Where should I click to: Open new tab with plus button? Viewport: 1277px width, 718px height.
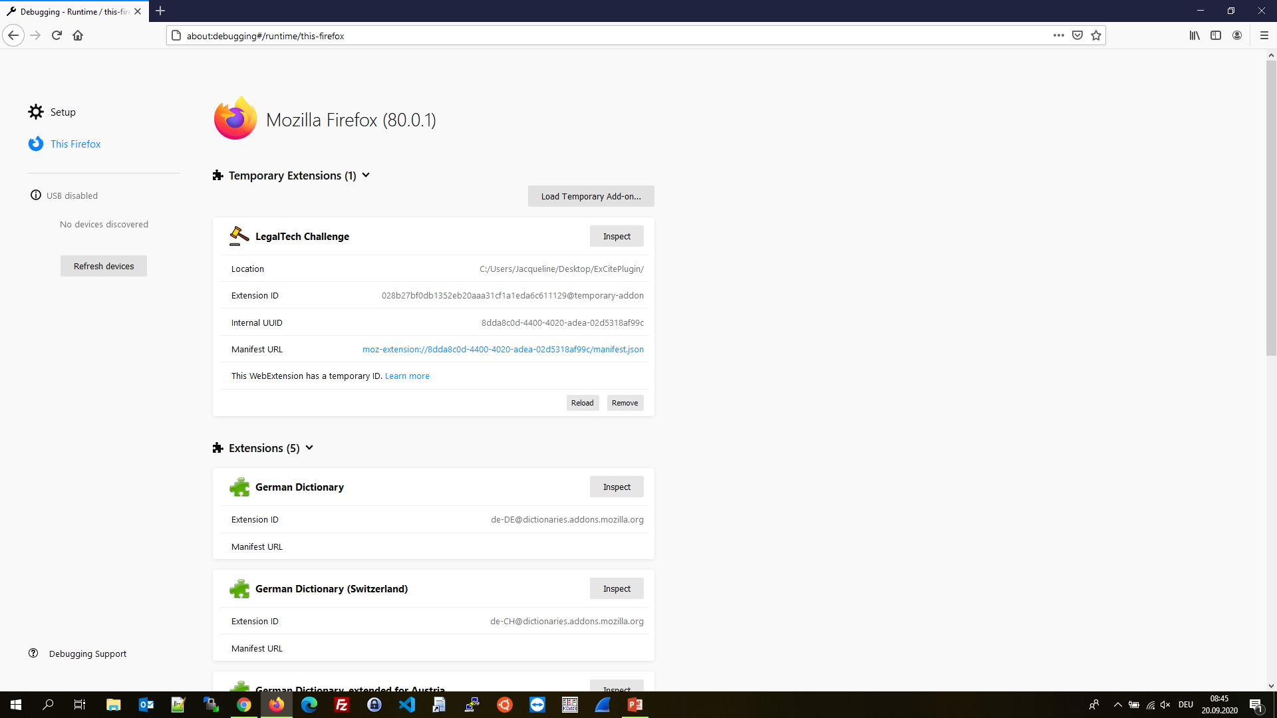(x=160, y=11)
